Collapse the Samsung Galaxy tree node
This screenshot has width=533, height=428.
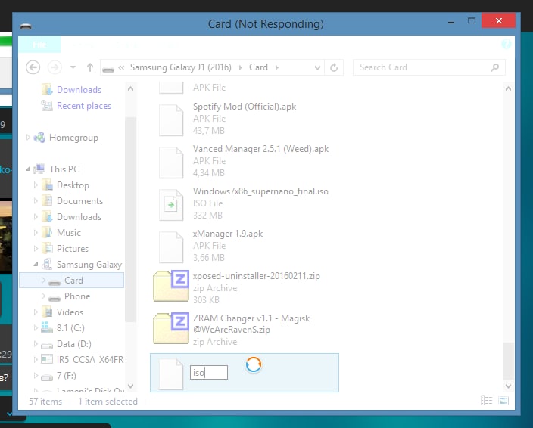pos(36,265)
